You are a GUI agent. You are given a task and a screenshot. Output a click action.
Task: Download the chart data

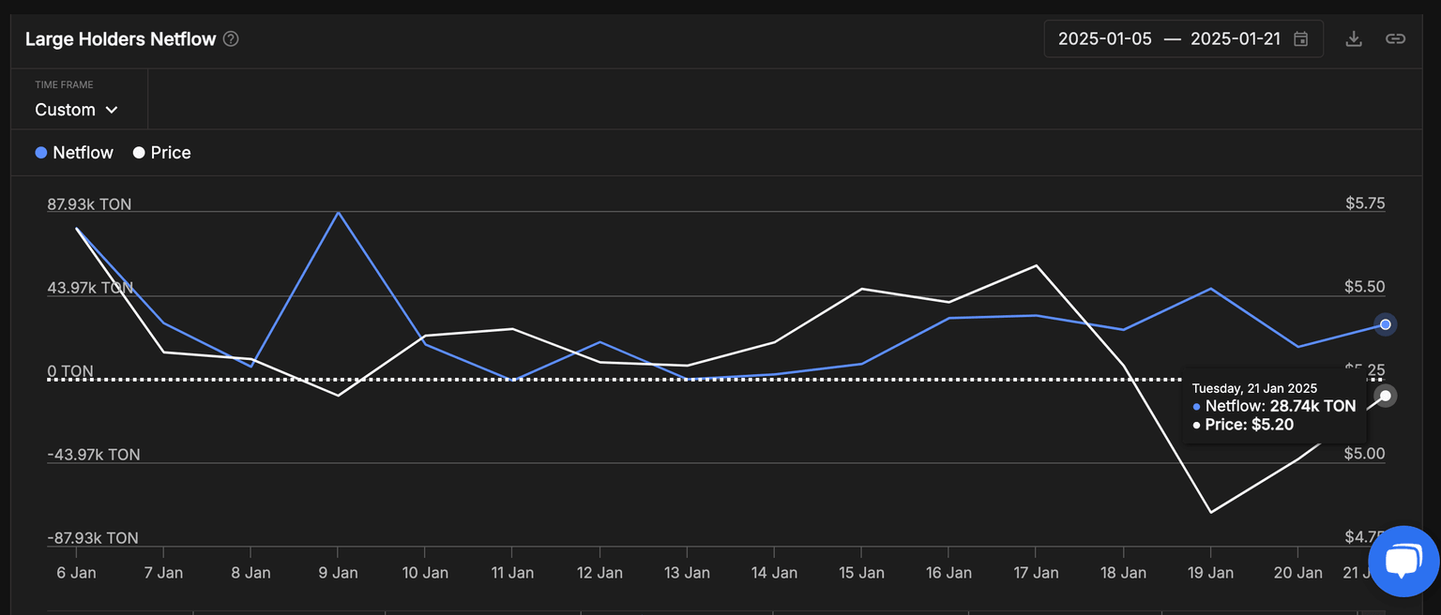(x=1353, y=39)
